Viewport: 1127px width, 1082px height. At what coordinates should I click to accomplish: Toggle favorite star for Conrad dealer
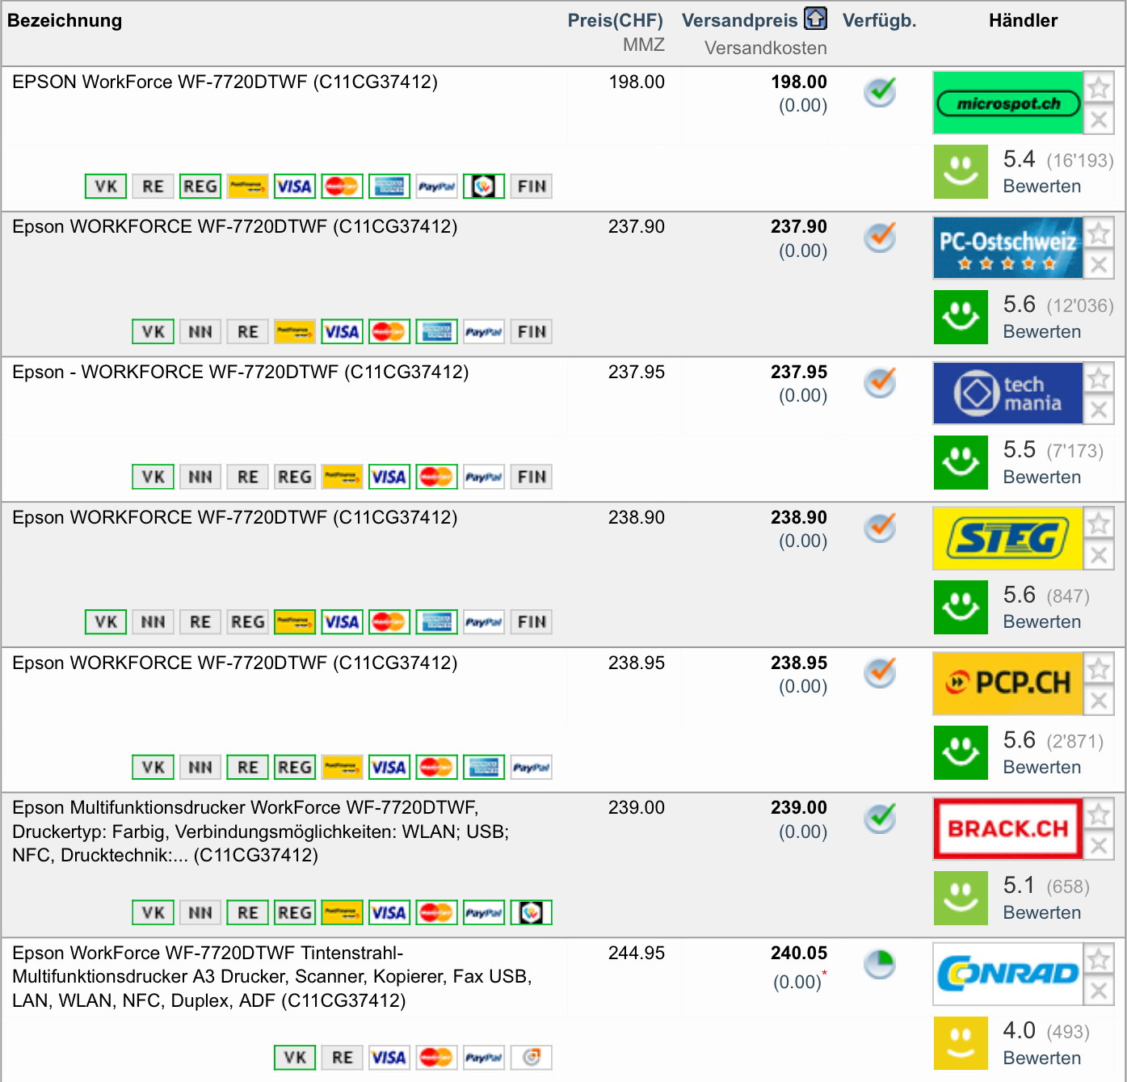click(1098, 959)
